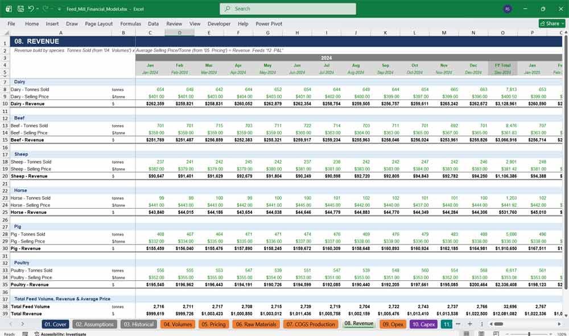Image resolution: width=569 pixels, height=336 pixels.
Task: Select the 08. Revenue sheet tab
Action: [358, 323]
